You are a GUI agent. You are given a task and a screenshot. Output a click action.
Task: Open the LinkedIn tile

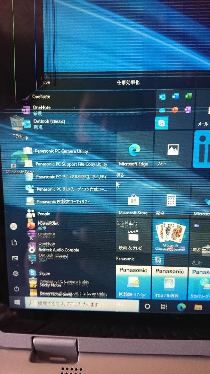202,149
